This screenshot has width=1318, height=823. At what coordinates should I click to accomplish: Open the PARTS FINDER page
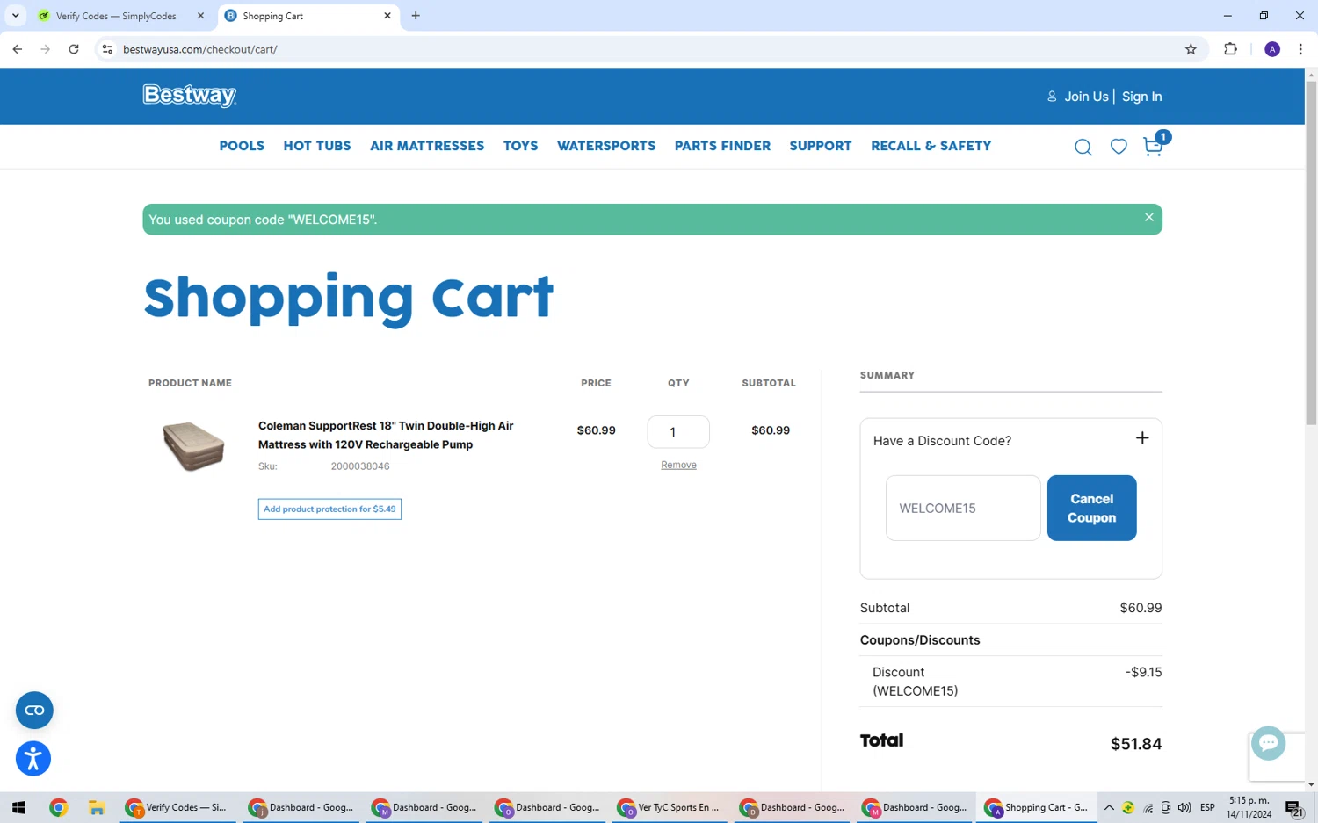pos(722,146)
